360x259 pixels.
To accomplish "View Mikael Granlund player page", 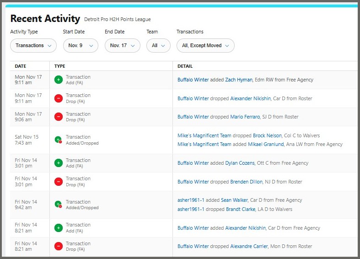I will (265, 144).
